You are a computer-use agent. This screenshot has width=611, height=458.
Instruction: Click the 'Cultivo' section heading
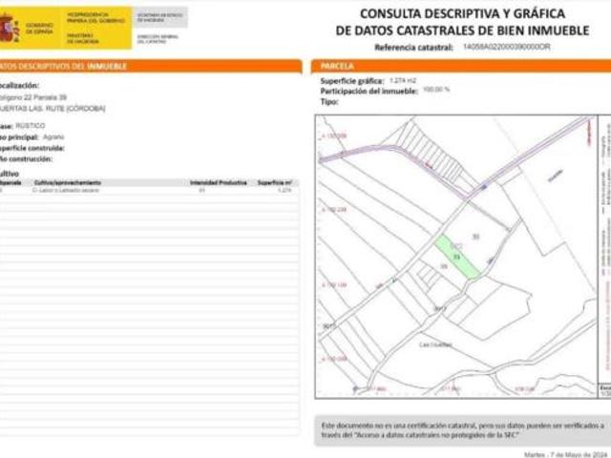10,174
